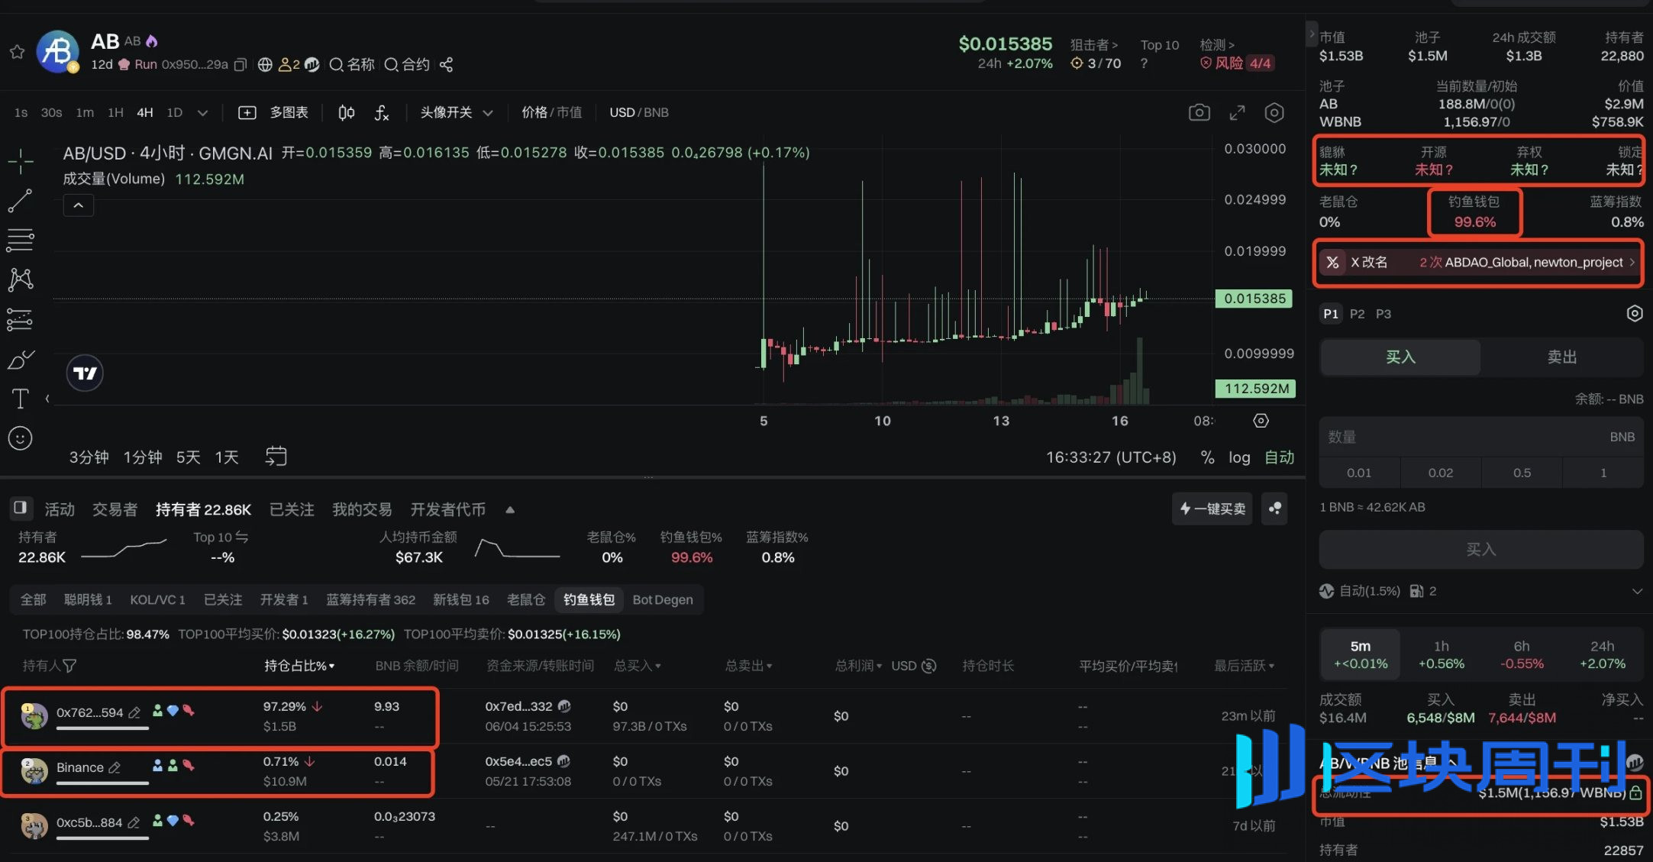Screen dimensions: 1653x862
Task: Click the BNB amount (数量) input field
Action: pos(1481,437)
